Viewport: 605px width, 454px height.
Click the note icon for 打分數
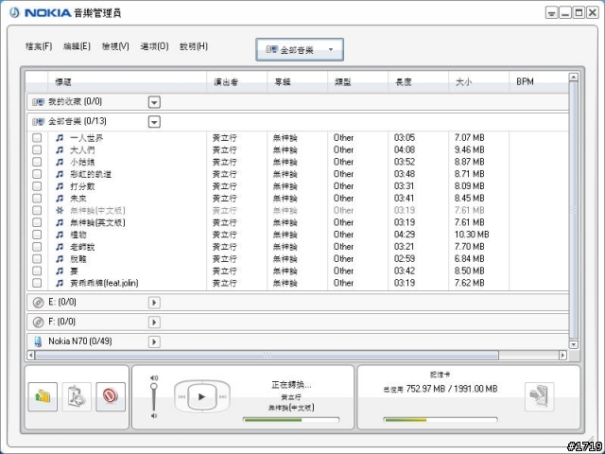click(60, 186)
